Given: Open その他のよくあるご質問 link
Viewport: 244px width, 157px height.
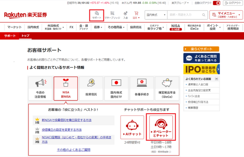Looking at the screenshot, I should [x=74, y=150].
